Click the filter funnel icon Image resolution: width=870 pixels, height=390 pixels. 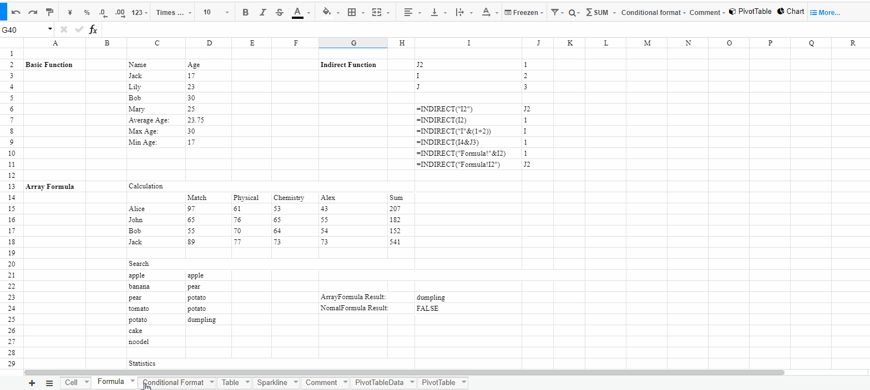555,12
